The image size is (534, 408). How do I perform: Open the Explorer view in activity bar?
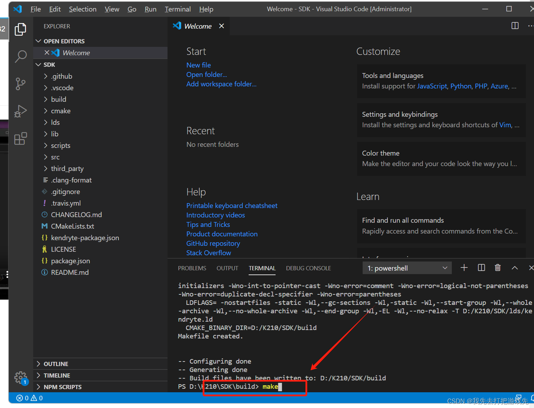click(21, 29)
